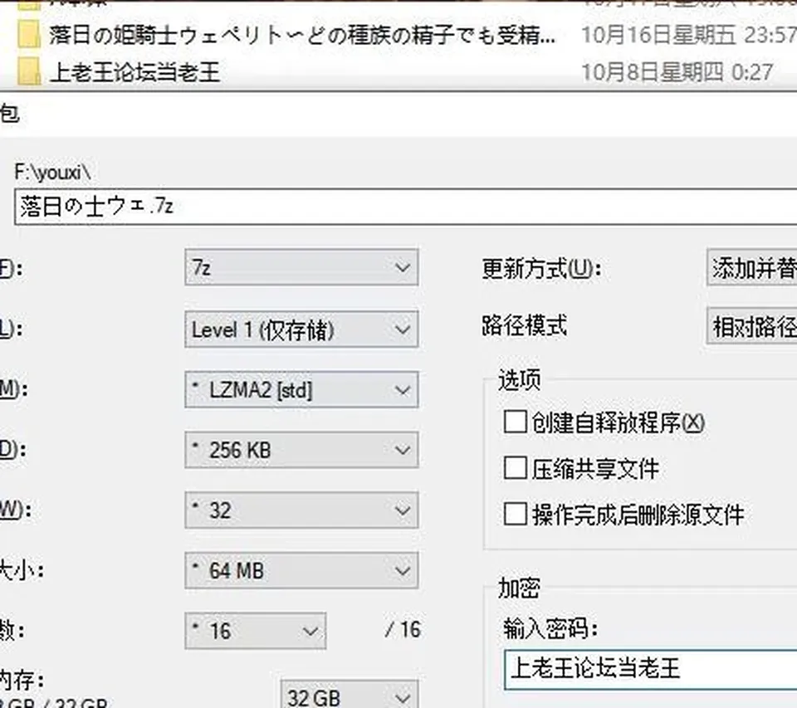Viewport: 797px width, 708px height.
Task: Select the 落日の姫騎士ウェペリト folder name
Action: [x=302, y=35]
